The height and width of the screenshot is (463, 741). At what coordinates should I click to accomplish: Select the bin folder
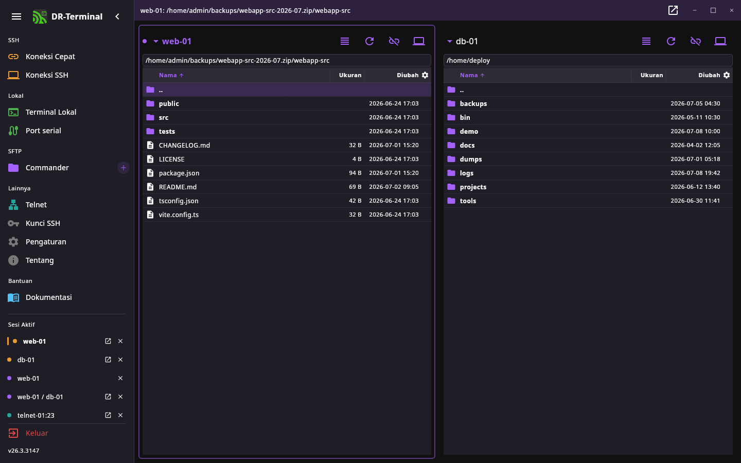pos(588,117)
